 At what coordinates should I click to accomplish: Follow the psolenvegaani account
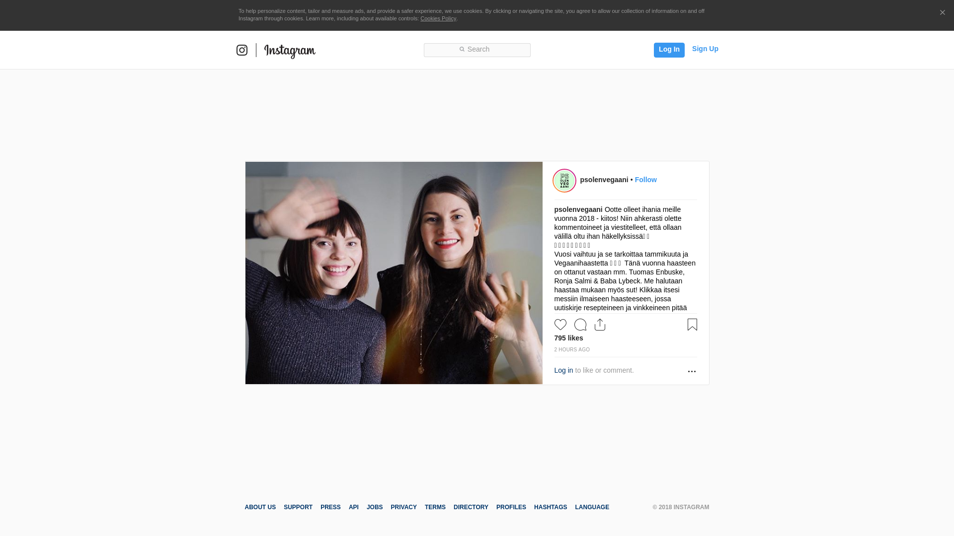[x=645, y=180]
